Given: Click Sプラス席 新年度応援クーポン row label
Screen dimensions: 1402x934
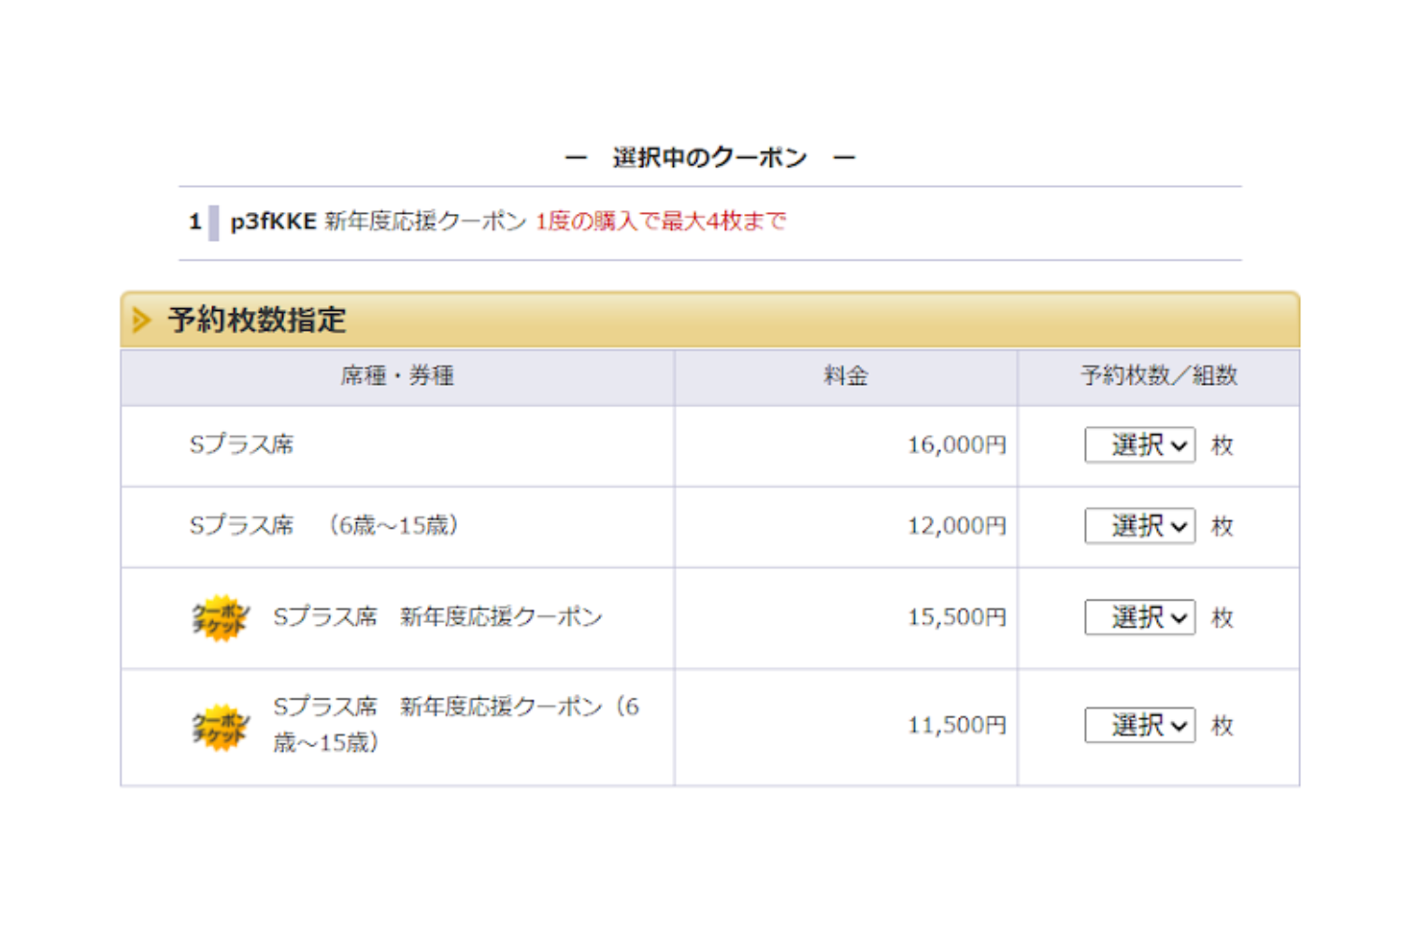Looking at the screenshot, I should [437, 617].
